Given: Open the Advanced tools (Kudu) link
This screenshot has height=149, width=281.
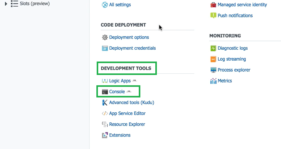Looking at the screenshot, I should 132,102.
